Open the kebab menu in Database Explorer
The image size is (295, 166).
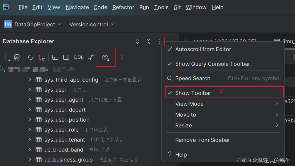coord(159,41)
